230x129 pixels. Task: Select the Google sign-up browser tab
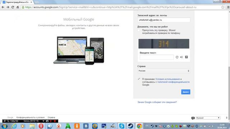18,2
